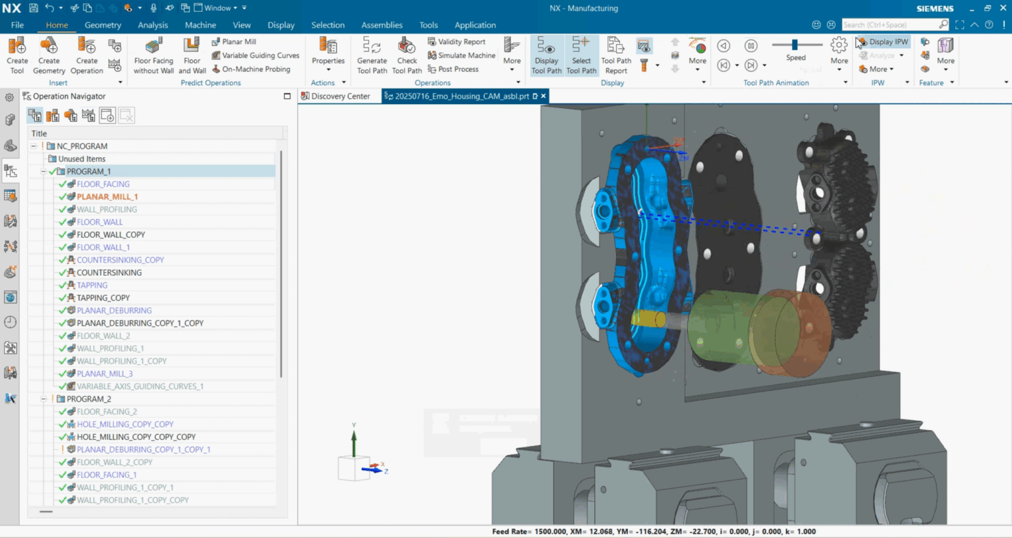Select FLOOR_FACING operation in PROGRAM_1
Viewport: 1012px width, 538px height.
(103, 184)
